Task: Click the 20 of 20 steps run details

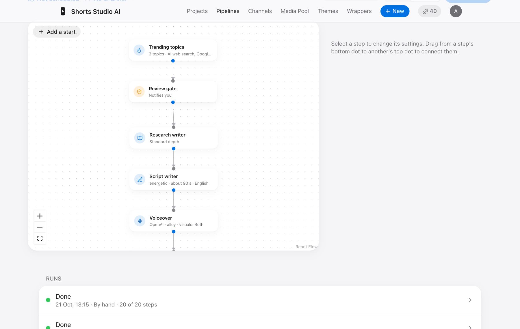Action: 138,304
